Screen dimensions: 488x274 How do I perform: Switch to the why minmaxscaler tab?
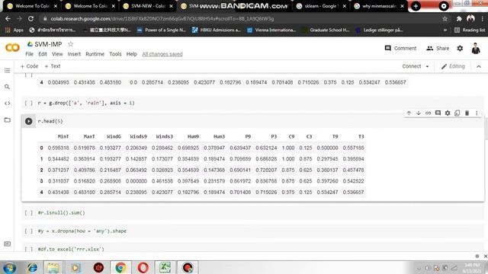coord(378,6)
